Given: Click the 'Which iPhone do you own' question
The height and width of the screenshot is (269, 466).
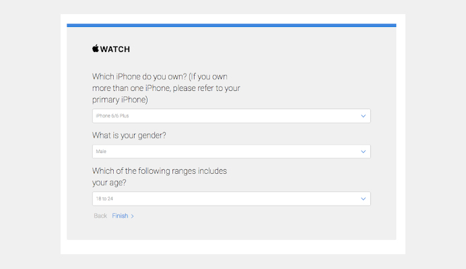Looking at the screenshot, I should tap(166, 88).
